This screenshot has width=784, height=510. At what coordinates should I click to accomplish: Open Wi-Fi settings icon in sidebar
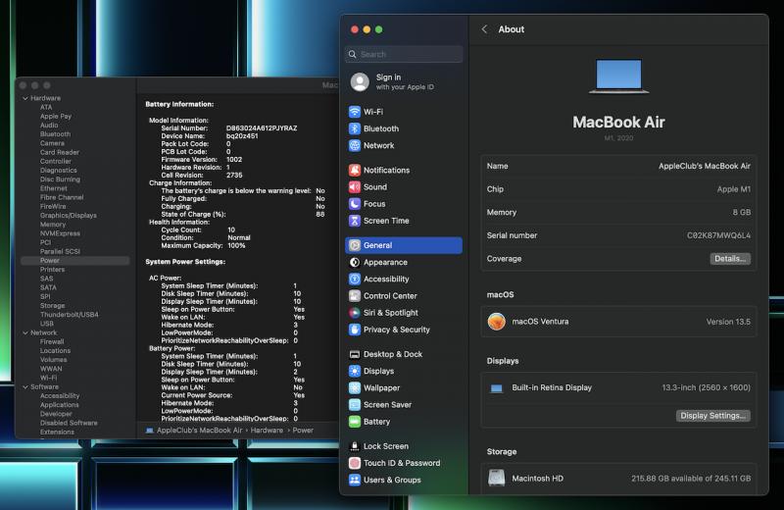coord(355,112)
